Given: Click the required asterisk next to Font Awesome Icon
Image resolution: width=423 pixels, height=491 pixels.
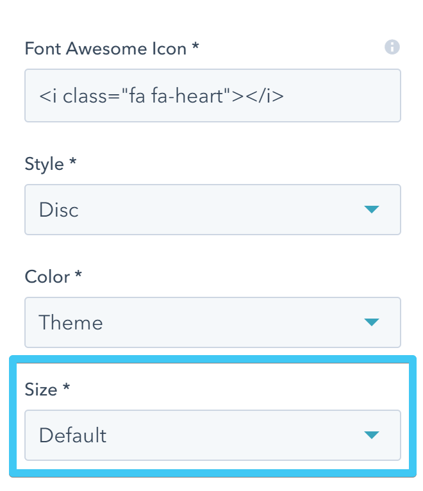Looking at the screenshot, I should click(x=195, y=47).
